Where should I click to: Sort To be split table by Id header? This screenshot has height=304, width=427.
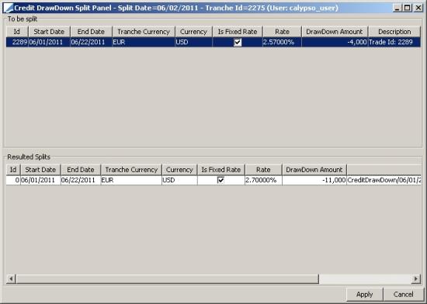click(17, 32)
